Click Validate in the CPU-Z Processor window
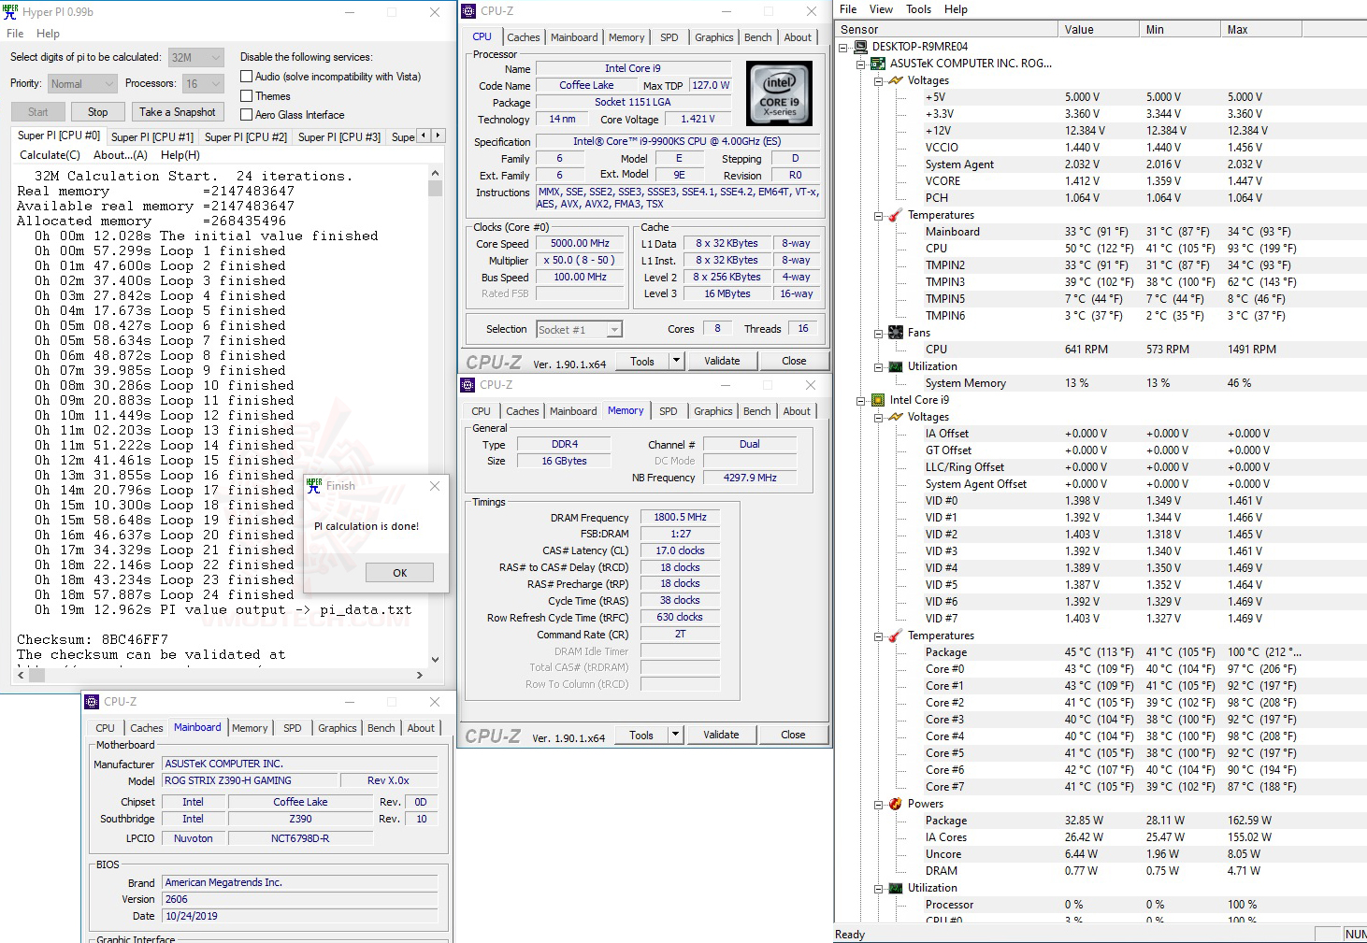 coord(722,361)
